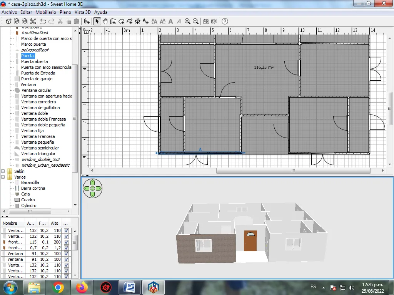Sort furniture table by Alto column
This screenshot has width=394, height=295.
pos(55,223)
